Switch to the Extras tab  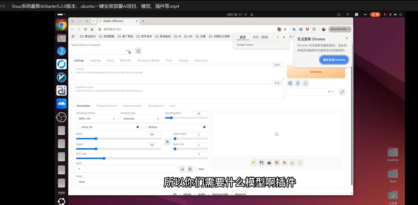[110, 61]
